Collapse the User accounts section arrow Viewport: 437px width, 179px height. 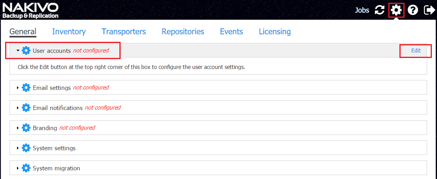pos(18,51)
